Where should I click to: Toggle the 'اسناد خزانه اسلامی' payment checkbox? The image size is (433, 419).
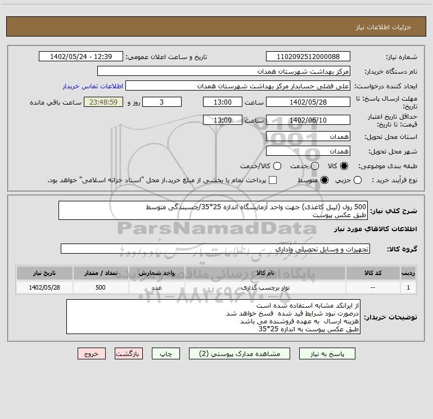coord(273,180)
